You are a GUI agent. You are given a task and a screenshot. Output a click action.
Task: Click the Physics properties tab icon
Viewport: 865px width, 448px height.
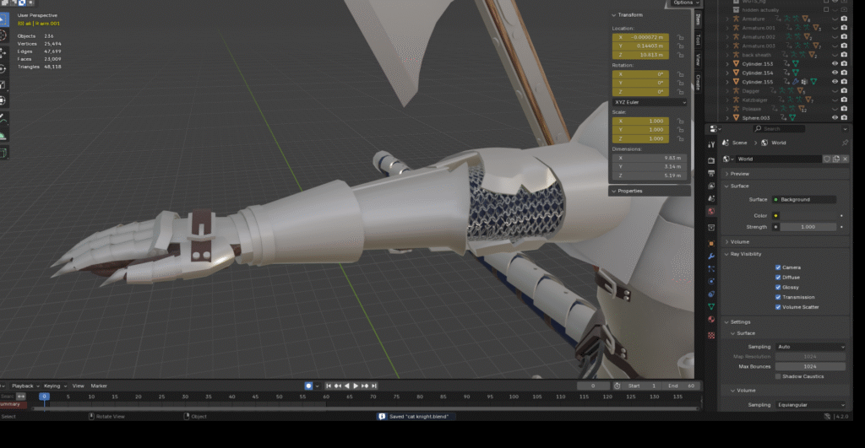[711, 281]
